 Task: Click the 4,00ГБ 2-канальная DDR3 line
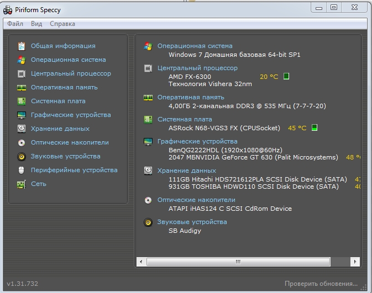[x=247, y=106]
